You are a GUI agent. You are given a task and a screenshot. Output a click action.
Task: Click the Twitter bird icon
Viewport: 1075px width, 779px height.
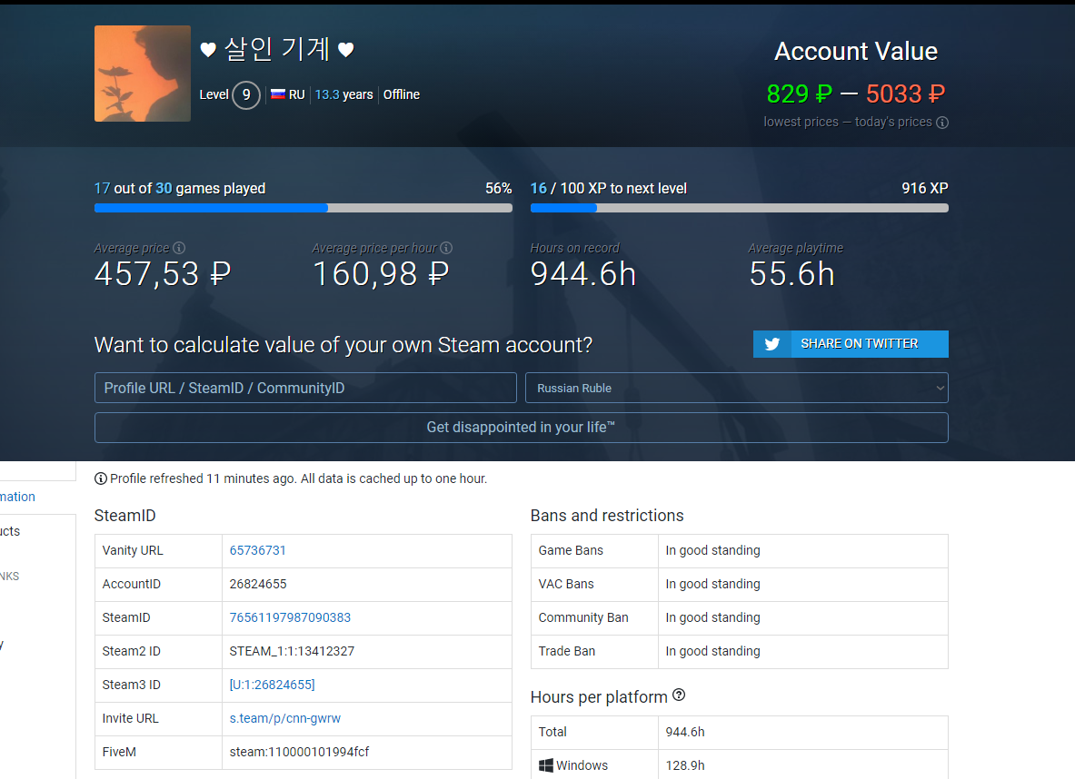click(772, 344)
